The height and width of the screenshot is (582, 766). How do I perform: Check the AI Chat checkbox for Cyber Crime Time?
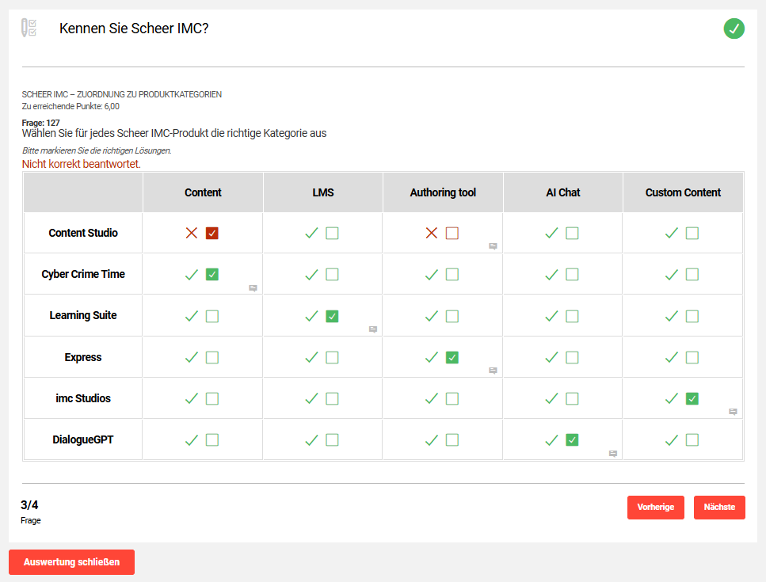click(572, 275)
